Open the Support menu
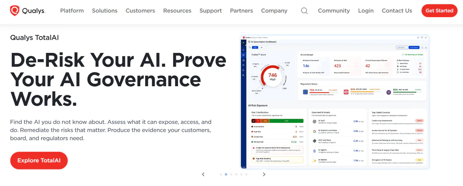463x186 pixels. pyautogui.click(x=211, y=11)
